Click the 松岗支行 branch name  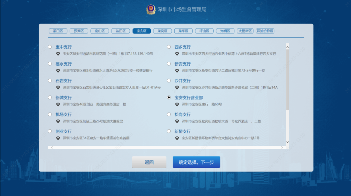click(x=183, y=115)
